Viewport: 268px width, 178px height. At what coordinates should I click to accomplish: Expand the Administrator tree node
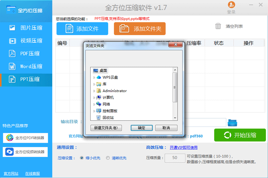coord(94,91)
